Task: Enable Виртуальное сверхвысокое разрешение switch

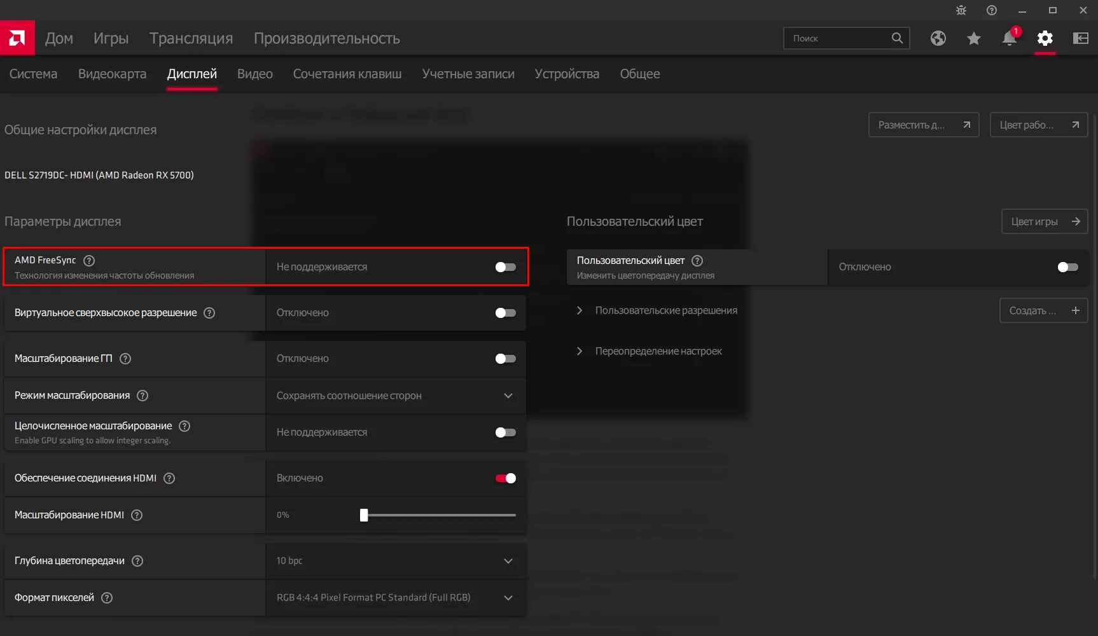Action: click(x=506, y=313)
